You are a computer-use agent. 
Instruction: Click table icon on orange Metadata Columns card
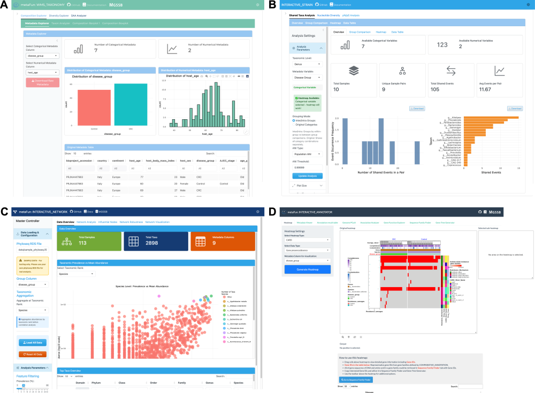tap(200, 242)
